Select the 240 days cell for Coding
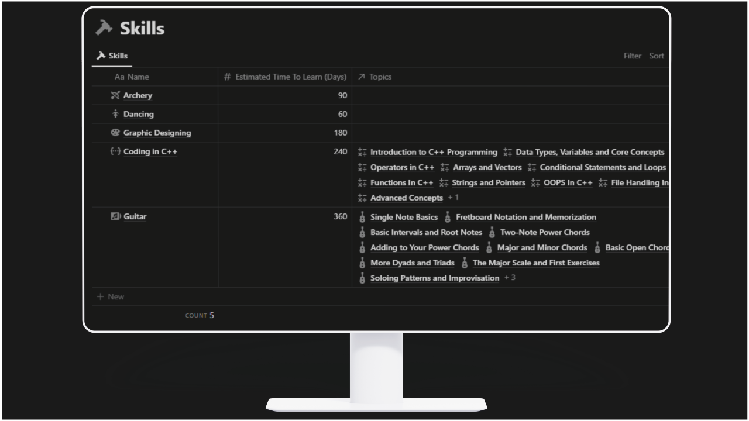Viewport: 749px width, 421px height. (285, 175)
